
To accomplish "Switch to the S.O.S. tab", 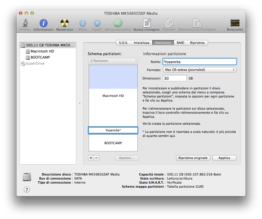I will point(123,43).
